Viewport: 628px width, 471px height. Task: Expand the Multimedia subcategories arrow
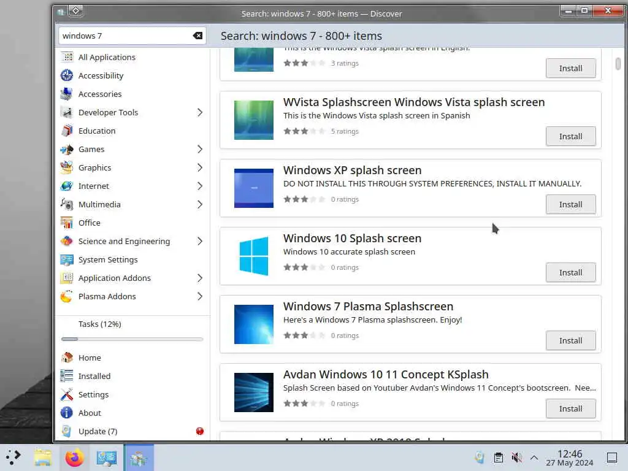pyautogui.click(x=200, y=205)
